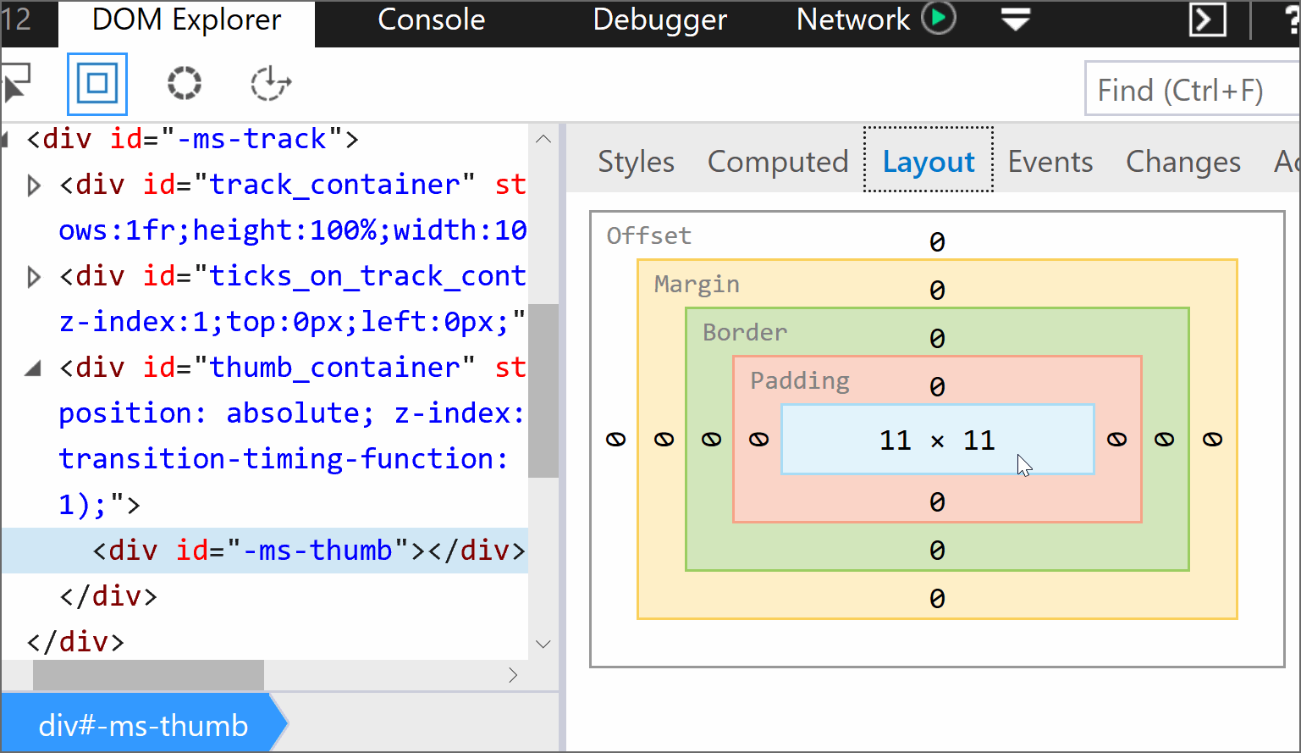The width and height of the screenshot is (1301, 753).
Task: Switch to the Events pane tab
Action: (1050, 162)
